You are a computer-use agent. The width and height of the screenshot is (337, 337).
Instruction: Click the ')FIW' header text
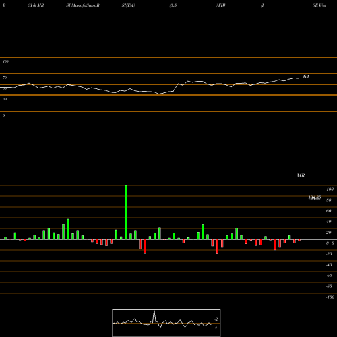(221, 5)
